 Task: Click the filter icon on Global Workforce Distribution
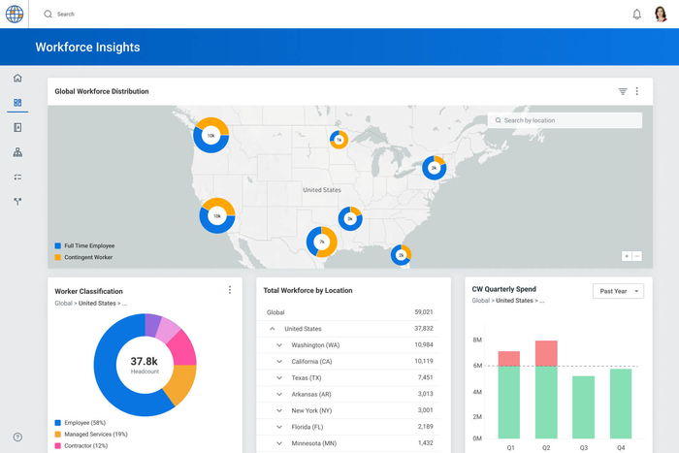tap(623, 91)
